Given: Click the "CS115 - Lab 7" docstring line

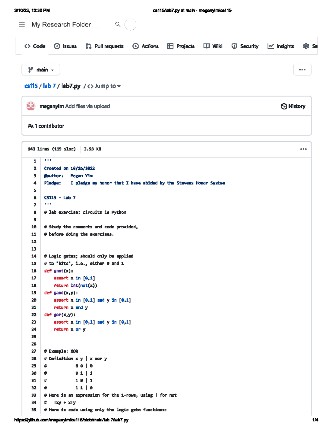Looking at the screenshot, I should coord(60,198).
